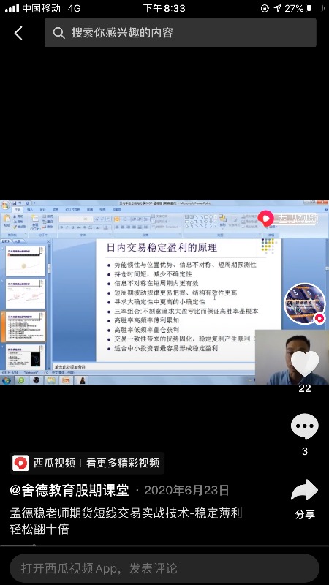This screenshot has width=329, height=585.
Task: Tap the clock '下午 8:33'
Action: click(164, 8)
